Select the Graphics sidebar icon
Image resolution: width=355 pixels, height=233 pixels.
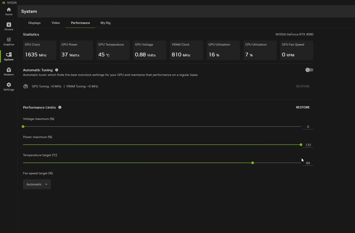click(9, 41)
